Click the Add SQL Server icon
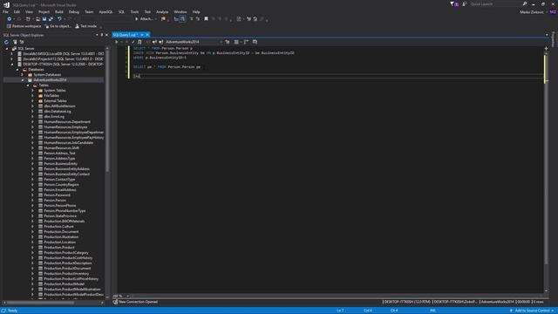 [15, 42]
